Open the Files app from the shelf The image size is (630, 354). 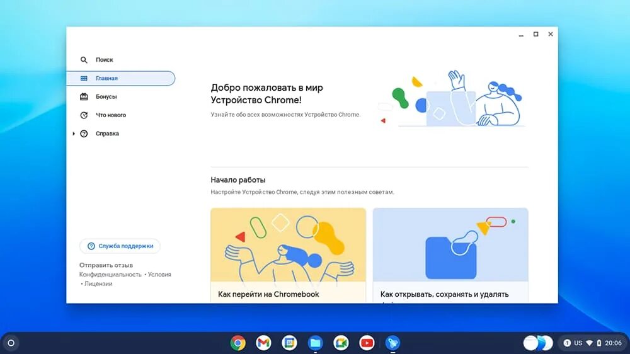(316, 343)
